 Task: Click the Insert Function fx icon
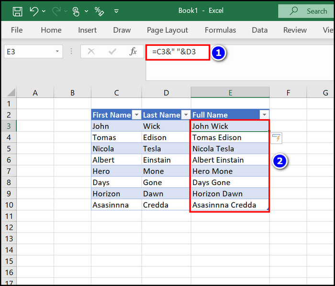pyautogui.click(x=133, y=51)
